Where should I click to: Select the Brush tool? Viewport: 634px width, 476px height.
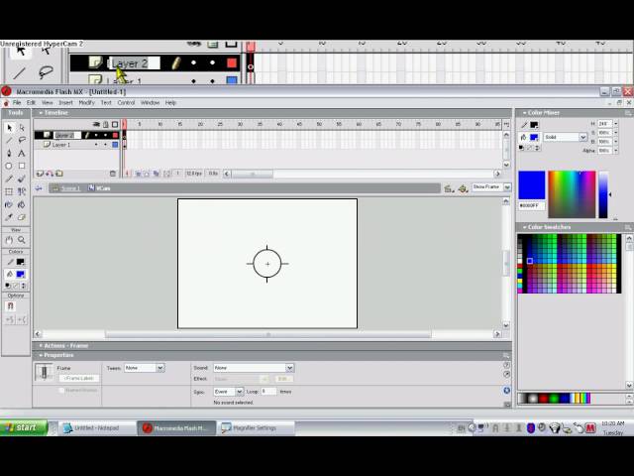pyautogui.click(x=22, y=178)
